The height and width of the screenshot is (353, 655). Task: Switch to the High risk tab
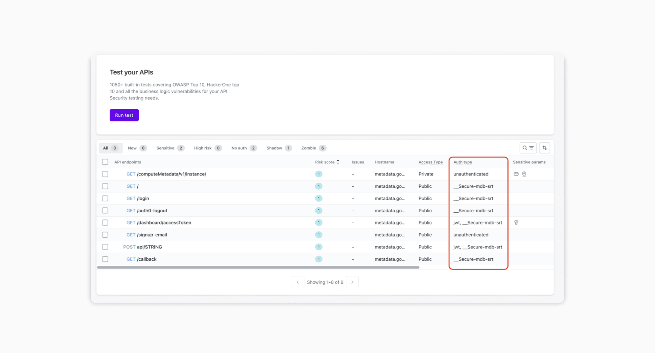[208, 148]
